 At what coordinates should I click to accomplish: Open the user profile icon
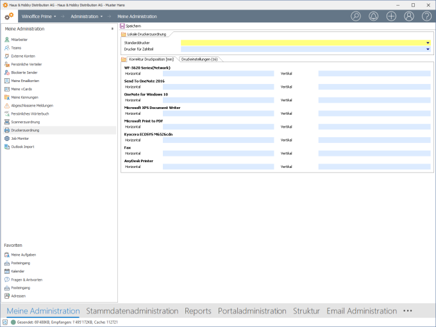tap(409, 16)
